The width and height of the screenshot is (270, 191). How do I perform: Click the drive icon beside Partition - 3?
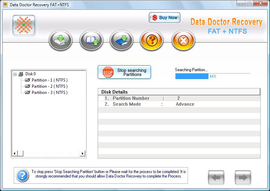[x=28, y=93]
